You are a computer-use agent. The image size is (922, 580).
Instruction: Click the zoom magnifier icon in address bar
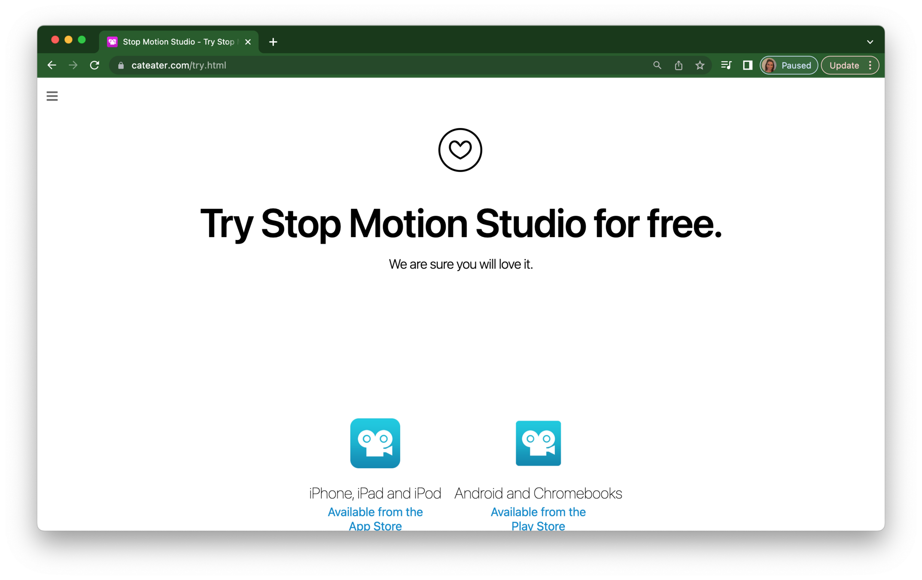click(x=657, y=65)
